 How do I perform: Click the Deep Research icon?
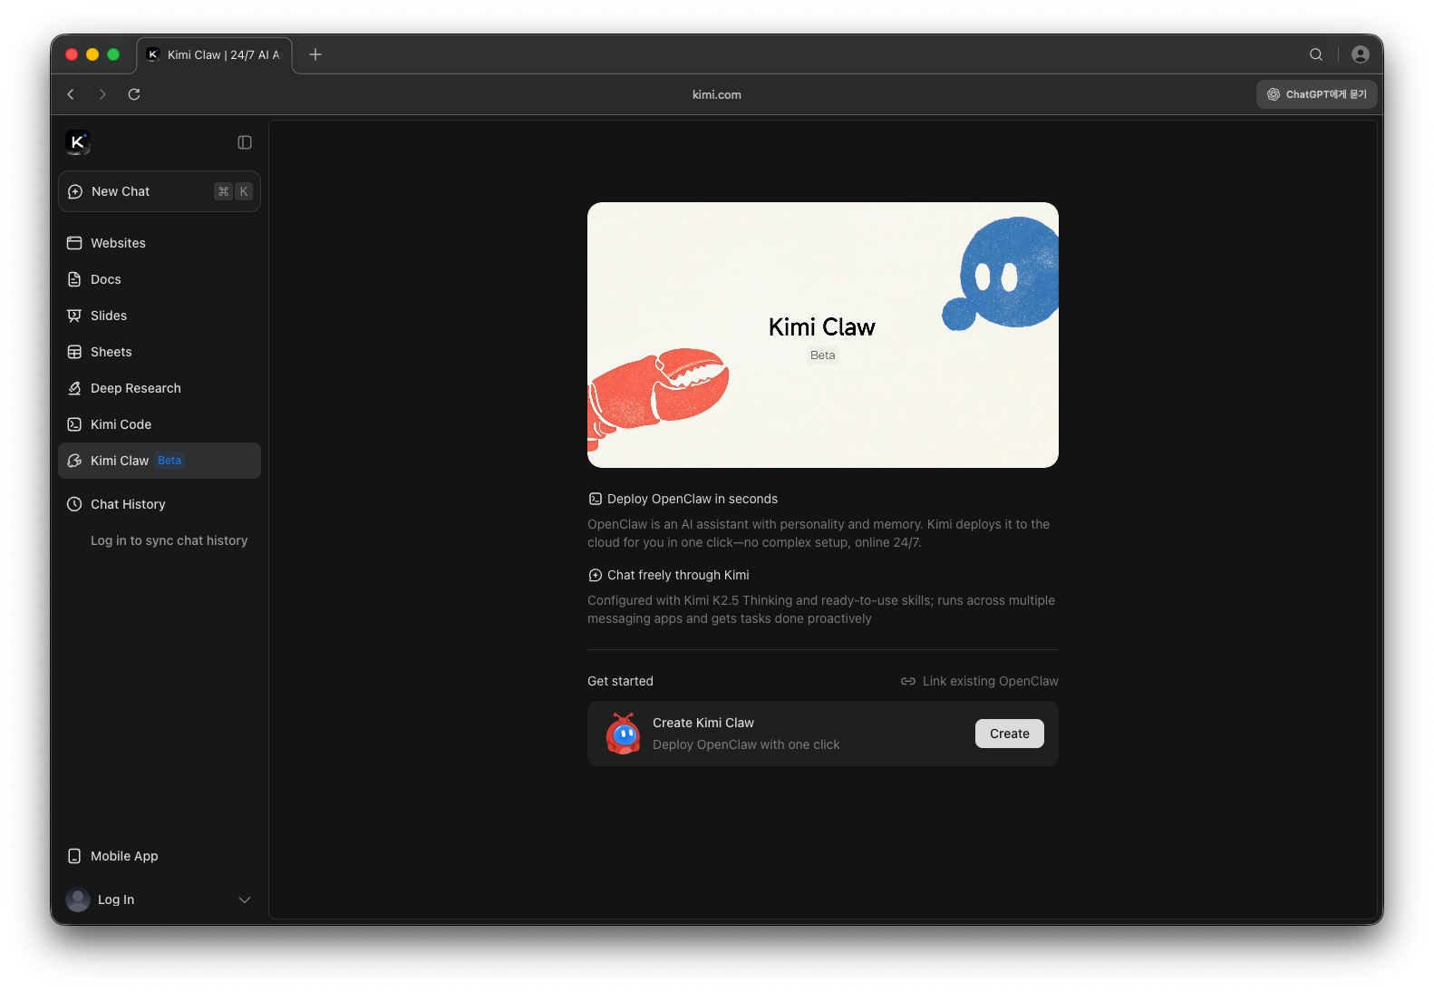74,388
